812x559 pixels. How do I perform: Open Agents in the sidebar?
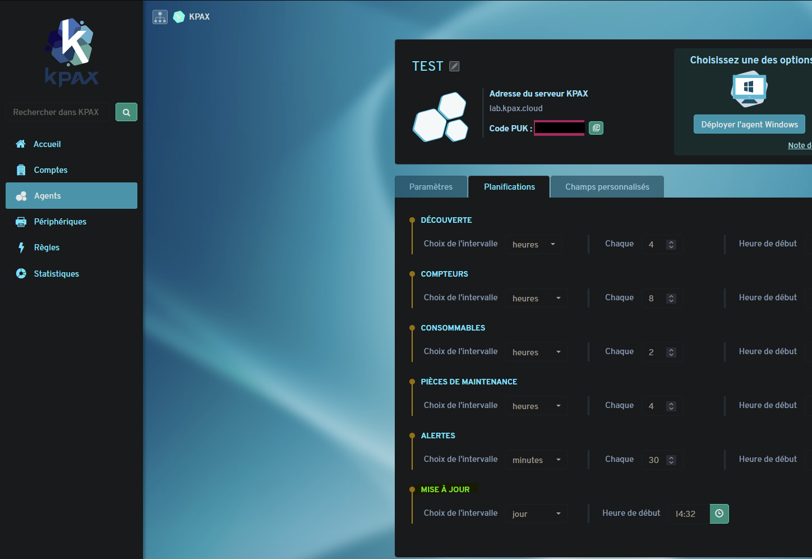coord(71,195)
